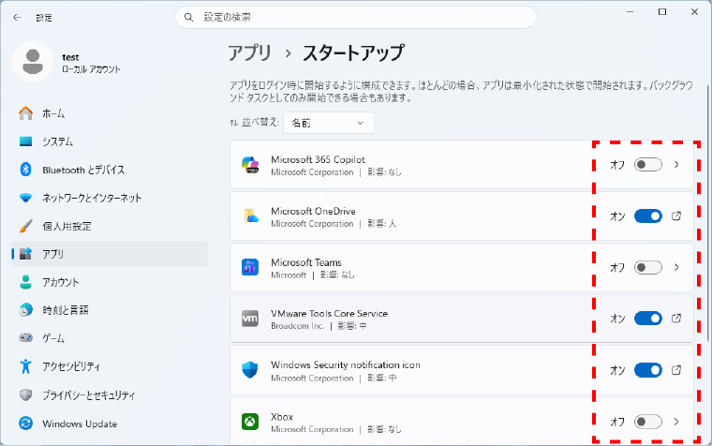Disable Microsoft OneDrive startup toggle
Image resolution: width=712 pixels, height=446 pixels.
point(648,216)
